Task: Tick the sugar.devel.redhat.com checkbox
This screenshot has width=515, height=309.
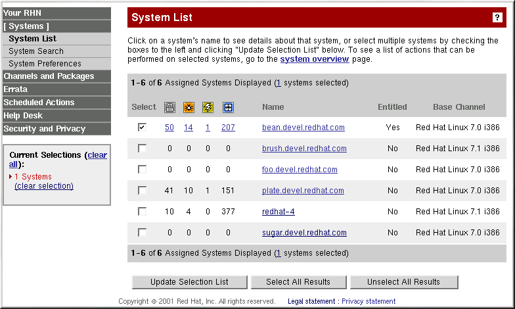Action: 142,233
